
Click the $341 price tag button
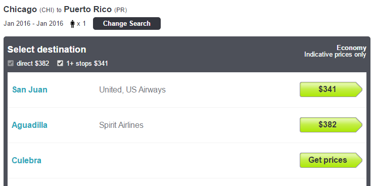pos(331,89)
